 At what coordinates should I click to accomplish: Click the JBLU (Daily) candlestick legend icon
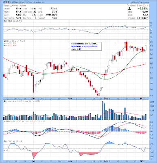[4, 41]
